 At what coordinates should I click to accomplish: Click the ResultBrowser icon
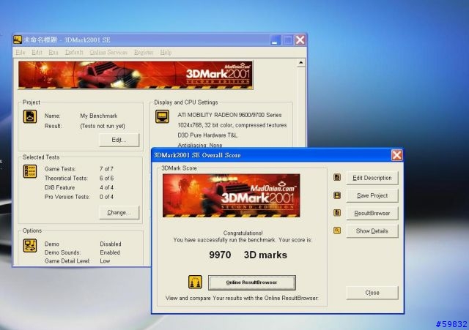tap(337, 213)
